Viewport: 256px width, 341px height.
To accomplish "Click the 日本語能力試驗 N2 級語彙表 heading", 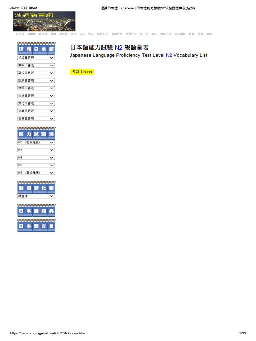I will click(x=109, y=47).
